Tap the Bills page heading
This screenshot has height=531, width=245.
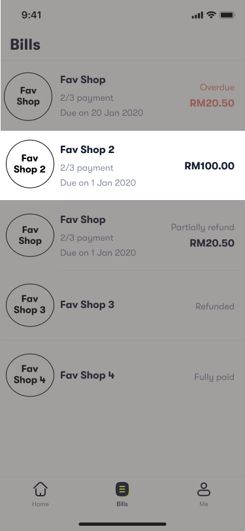pyautogui.click(x=25, y=44)
